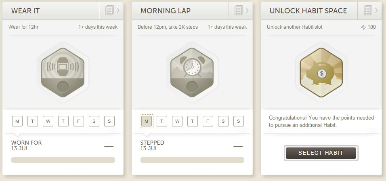Image resolution: width=386 pixels, height=181 pixels.
Task: Toggle Friday box in Morning Lap card
Action: point(208,121)
